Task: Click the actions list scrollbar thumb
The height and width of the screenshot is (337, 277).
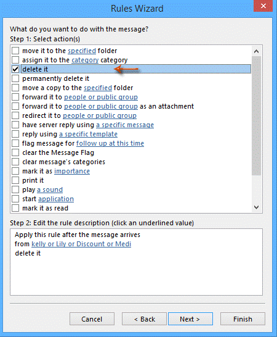Action: [256, 116]
